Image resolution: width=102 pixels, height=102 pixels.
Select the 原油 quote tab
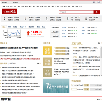coord(38,27)
